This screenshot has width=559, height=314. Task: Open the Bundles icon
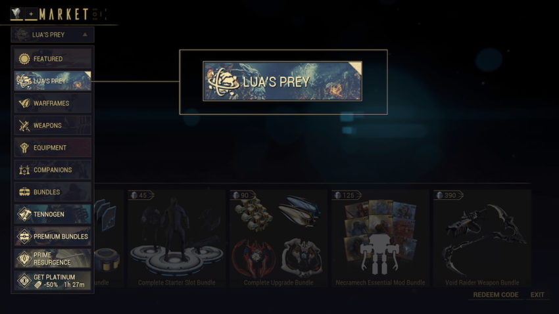pyautogui.click(x=24, y=192)
